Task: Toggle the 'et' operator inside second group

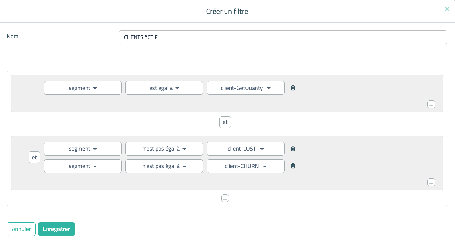Action: [34, 157]
